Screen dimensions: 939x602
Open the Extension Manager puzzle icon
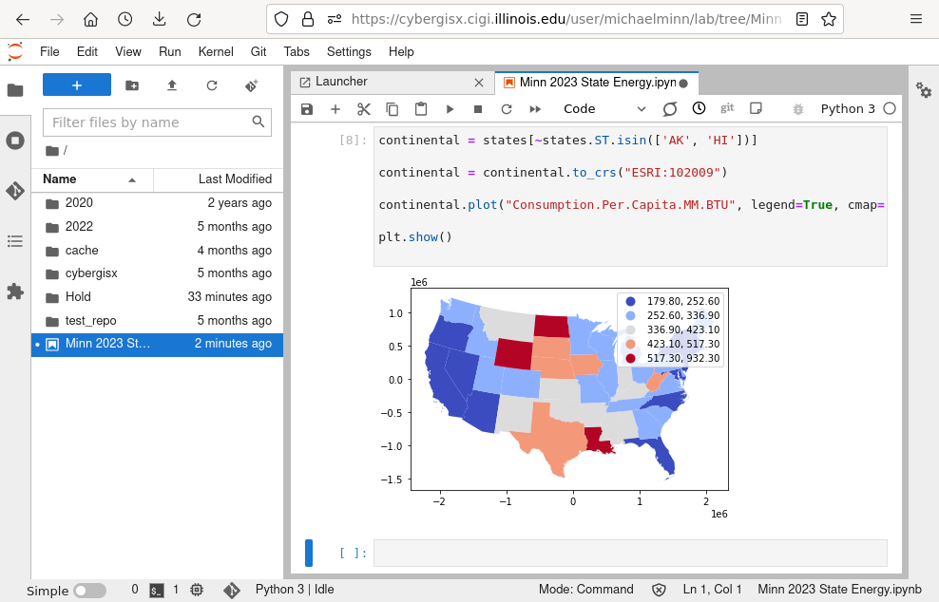(x=15, y=292)
